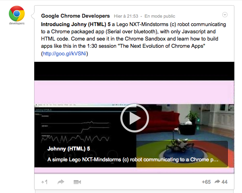
Task: Follow the http://goo.gl/kVSNi link
Action: coord(64,53)
